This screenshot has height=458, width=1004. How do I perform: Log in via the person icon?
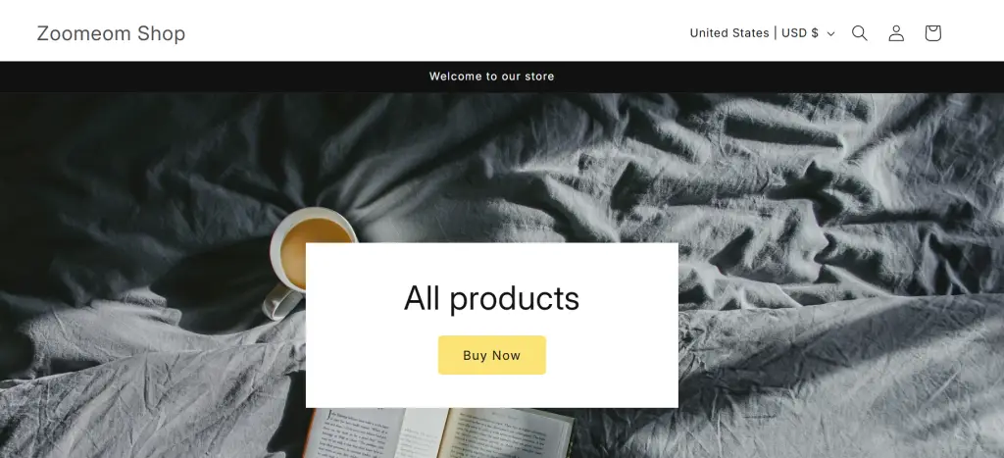[x=896, y=33]
